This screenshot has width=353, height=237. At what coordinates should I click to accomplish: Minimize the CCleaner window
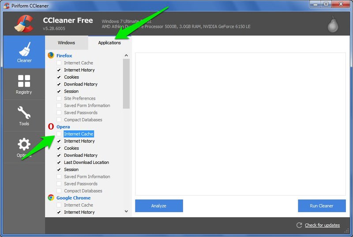tap(315, 4)
